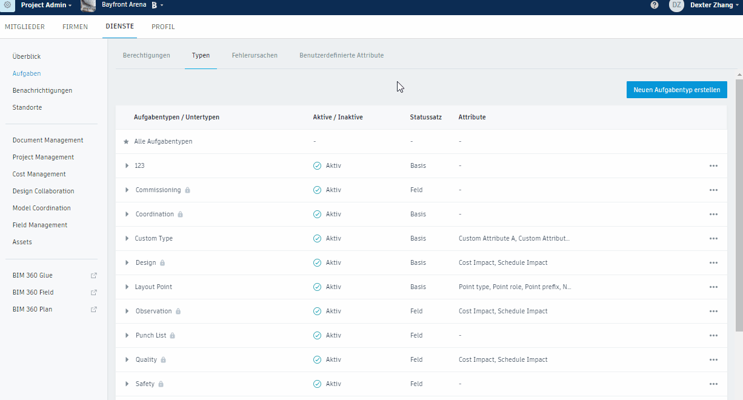Click the lock icon next to Quality
The height and width of the screenshot is (400, 743).
click(164, 359)
